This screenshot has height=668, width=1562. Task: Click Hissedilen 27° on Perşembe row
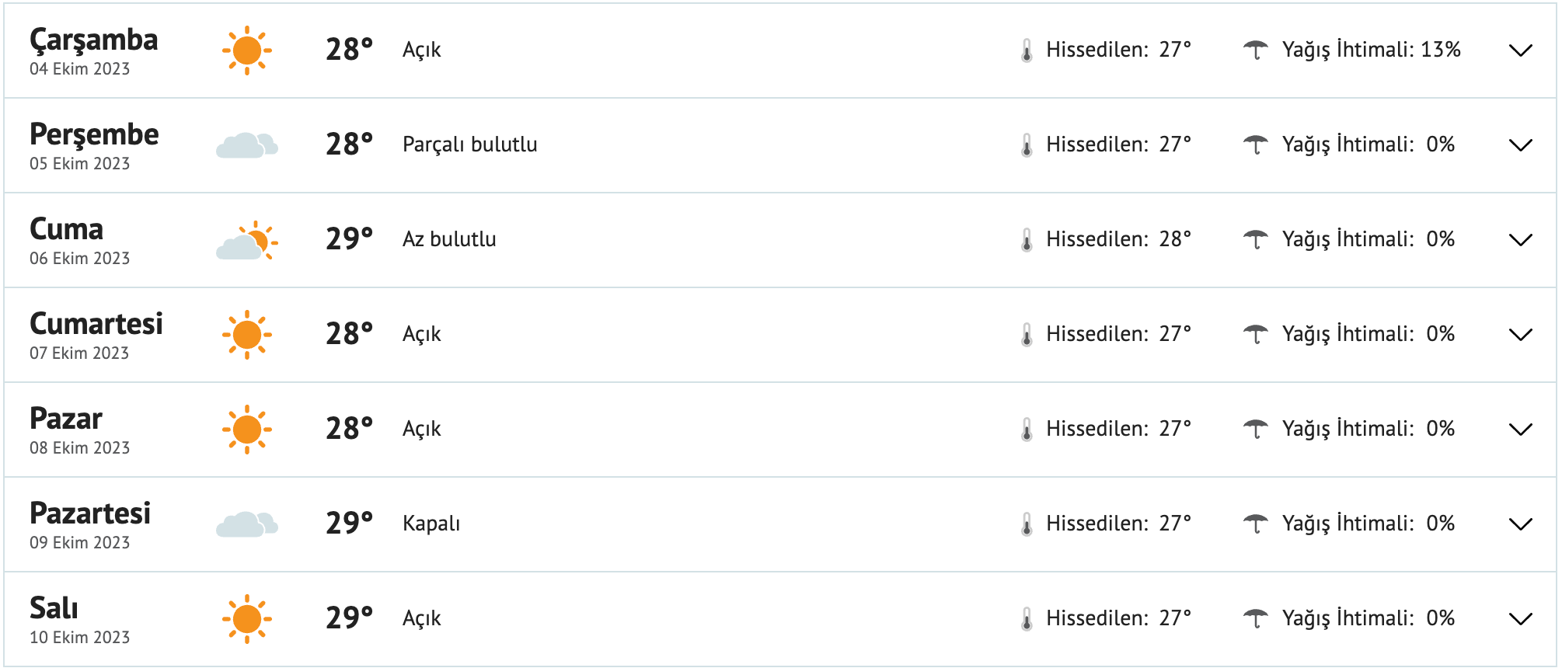click(1117, 144)
